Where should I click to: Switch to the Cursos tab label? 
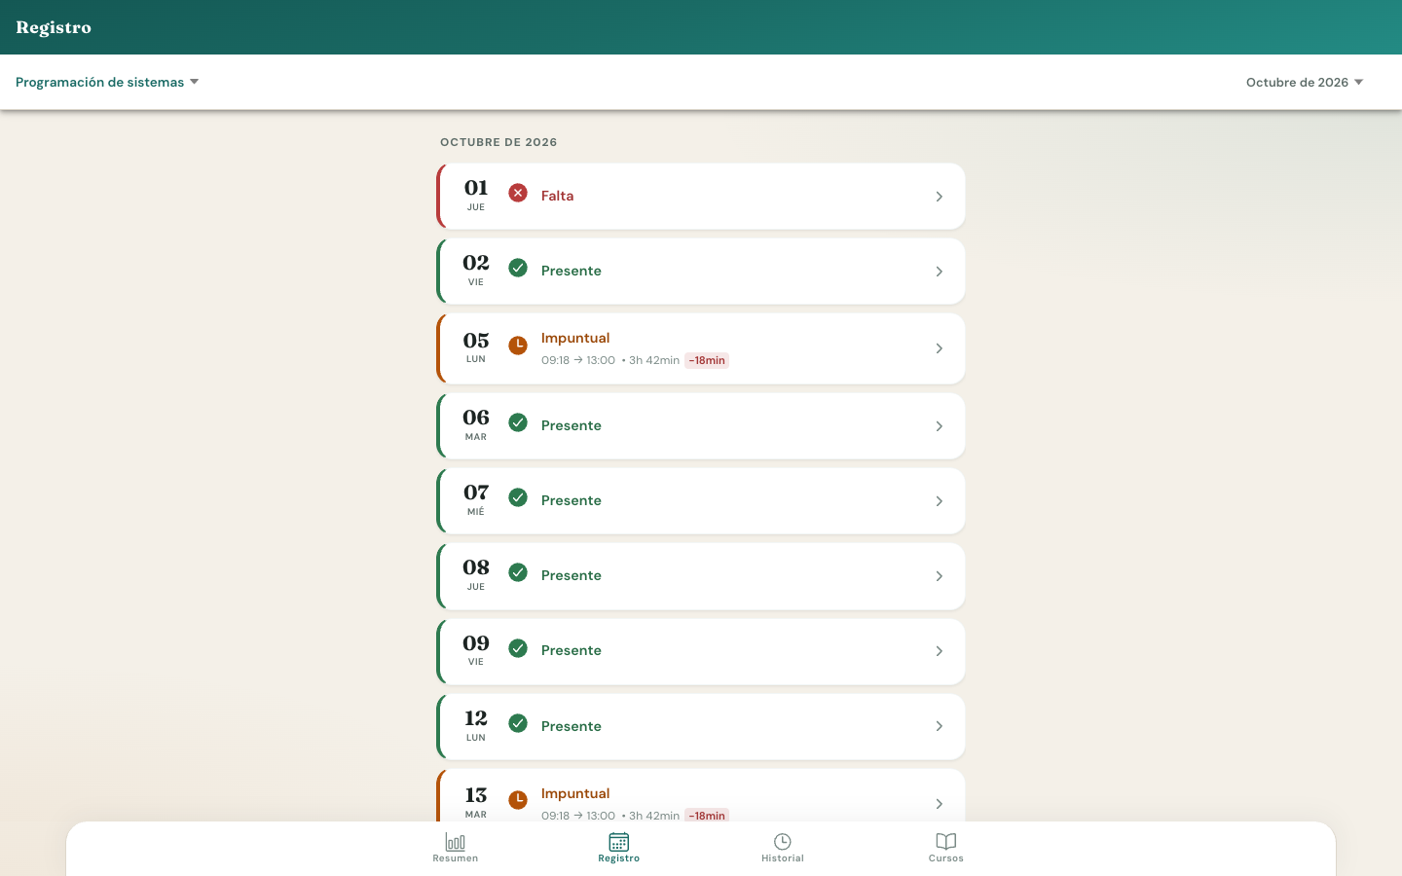(946, 858)
